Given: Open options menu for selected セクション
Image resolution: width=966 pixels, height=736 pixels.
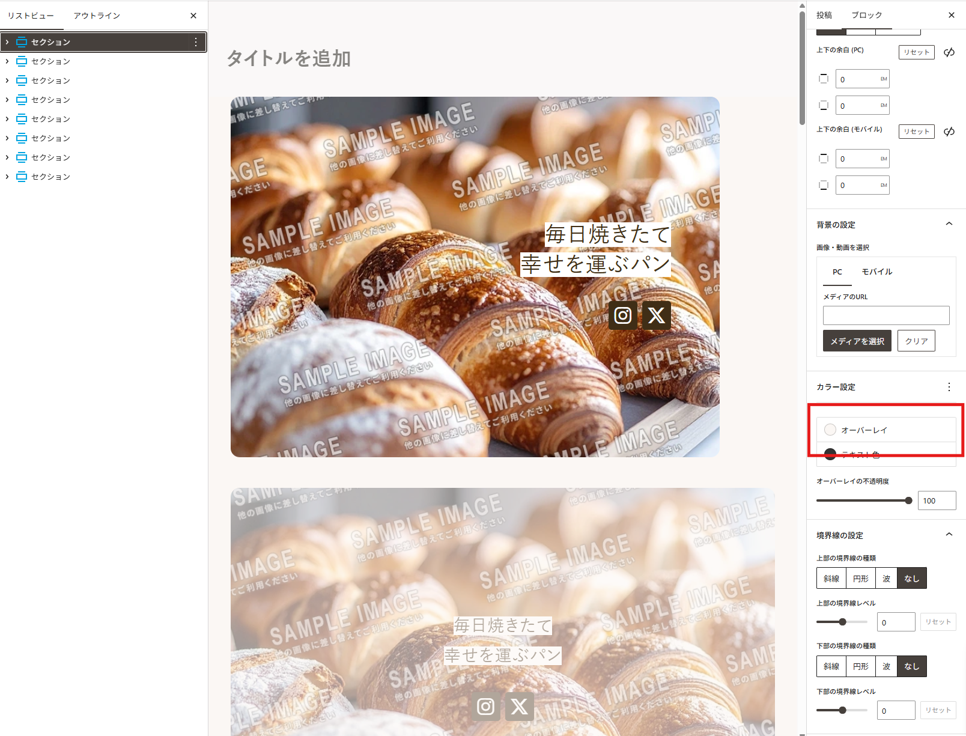Looking at the screenshot, I should coord(196,42).
